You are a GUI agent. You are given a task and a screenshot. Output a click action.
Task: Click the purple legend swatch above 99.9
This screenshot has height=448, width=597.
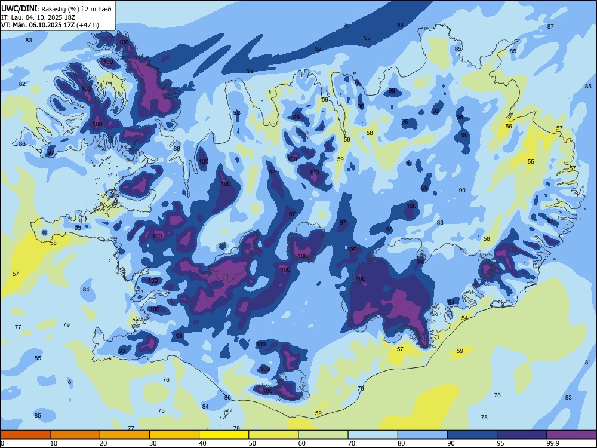[x=571, y=435]
